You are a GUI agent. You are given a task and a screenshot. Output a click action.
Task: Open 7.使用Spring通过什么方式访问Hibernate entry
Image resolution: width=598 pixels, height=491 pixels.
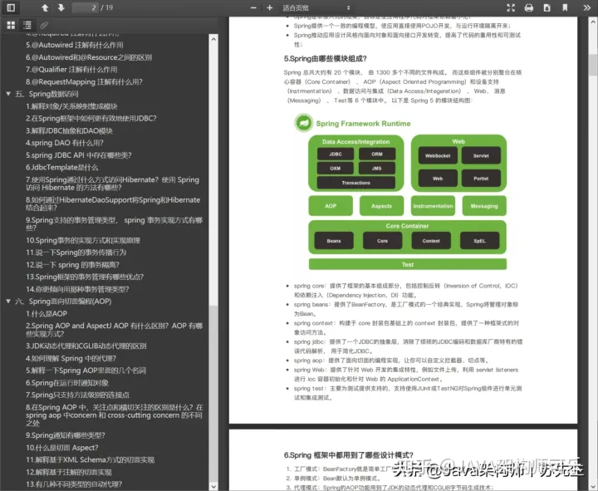[x=112, y=184]
